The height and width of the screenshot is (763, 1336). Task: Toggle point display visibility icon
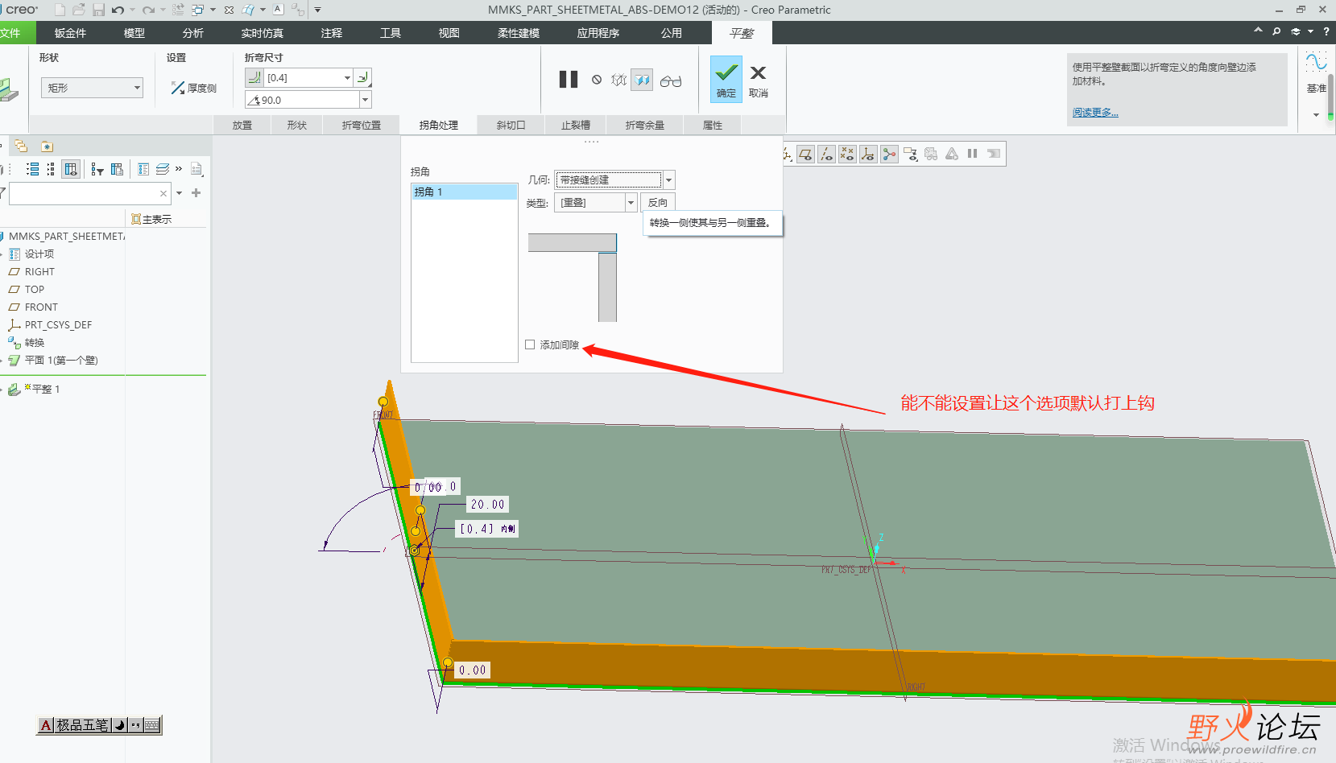coord(847,154)
